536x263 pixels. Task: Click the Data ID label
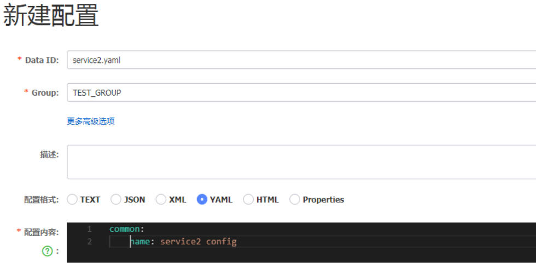point(42,60)
